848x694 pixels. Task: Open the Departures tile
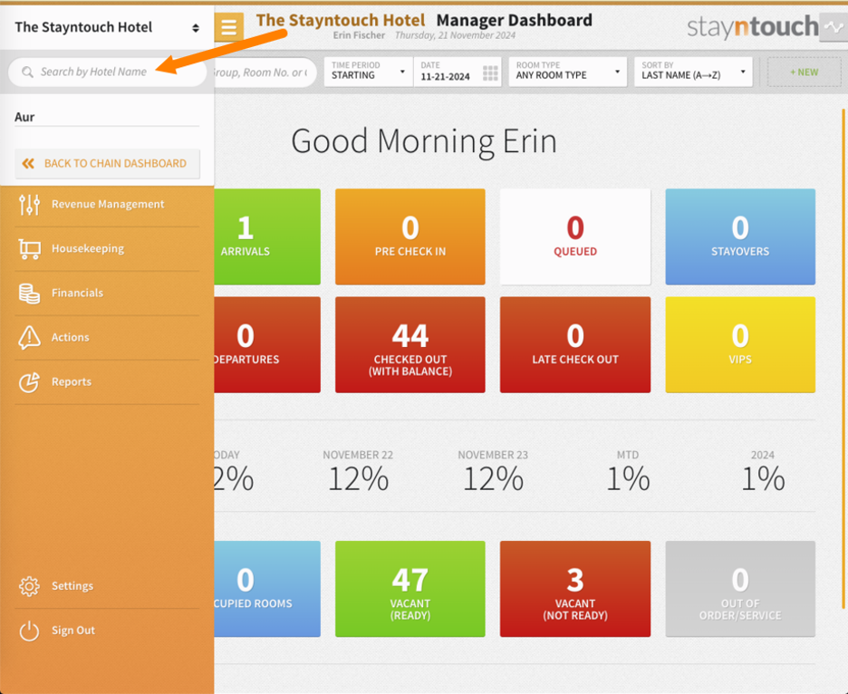point(267,344)
